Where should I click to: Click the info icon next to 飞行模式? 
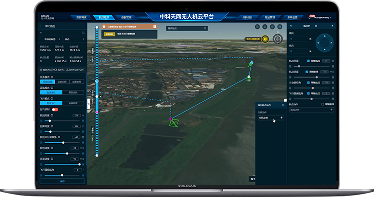52,99
